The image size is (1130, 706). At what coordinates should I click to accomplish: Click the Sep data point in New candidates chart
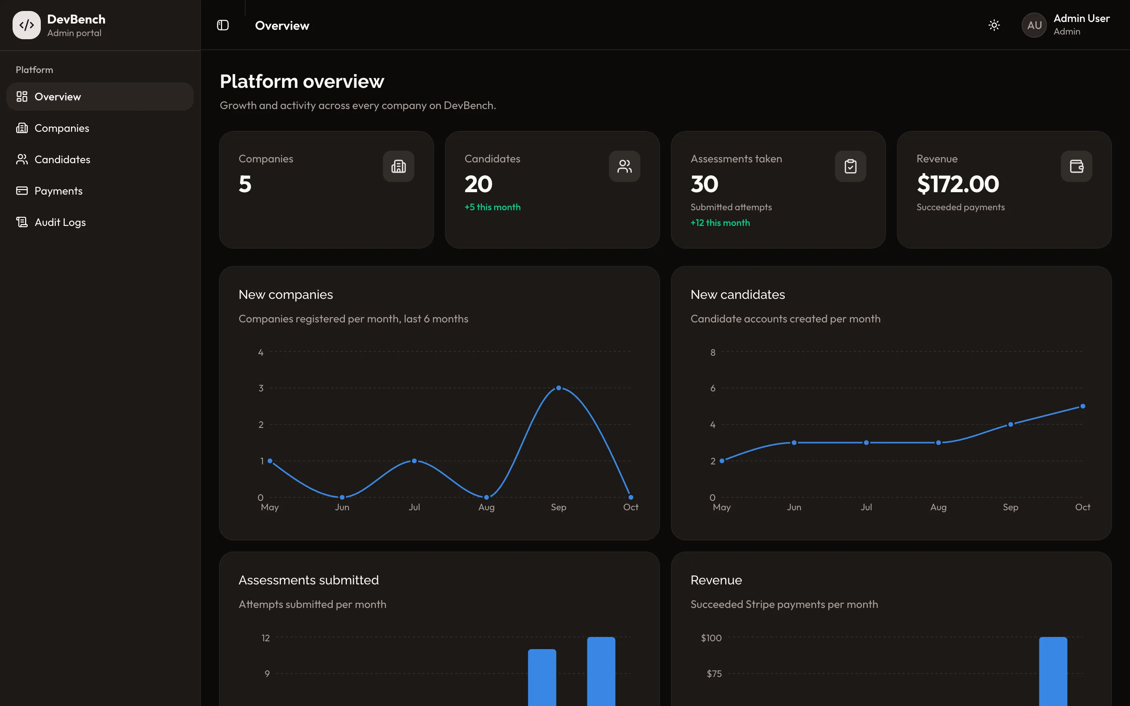[x=1010, y=424]
